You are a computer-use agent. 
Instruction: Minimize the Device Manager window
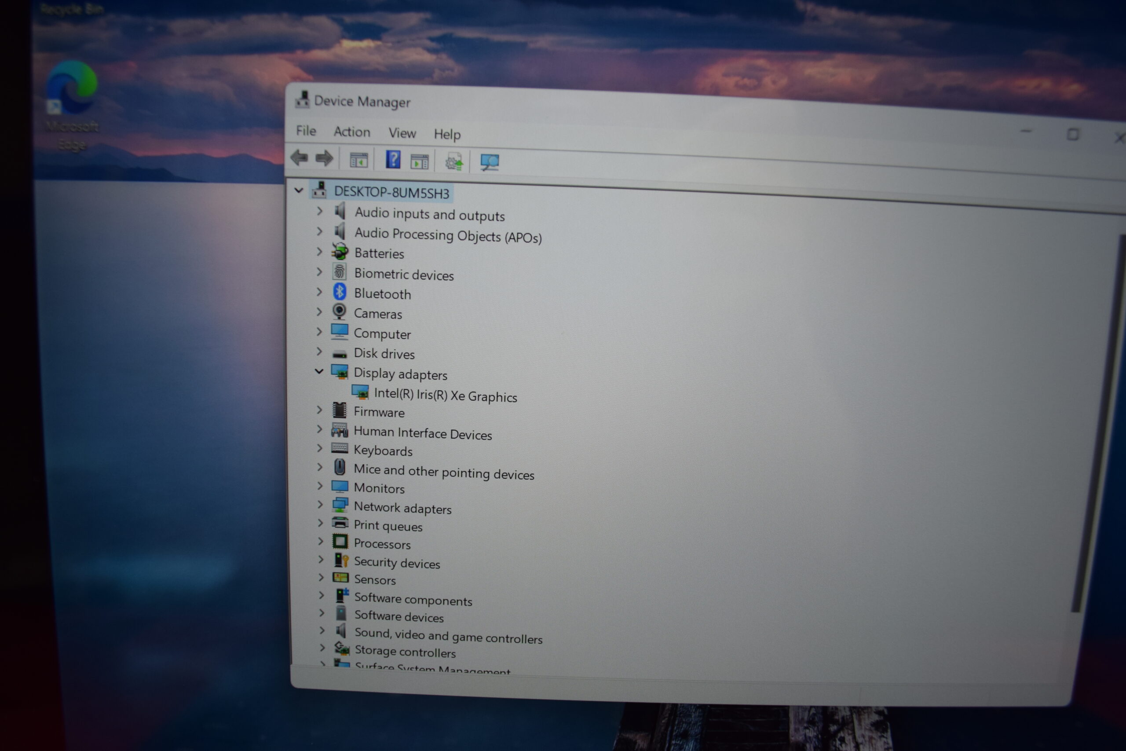pyautogui.click(x=1025, y=131)
